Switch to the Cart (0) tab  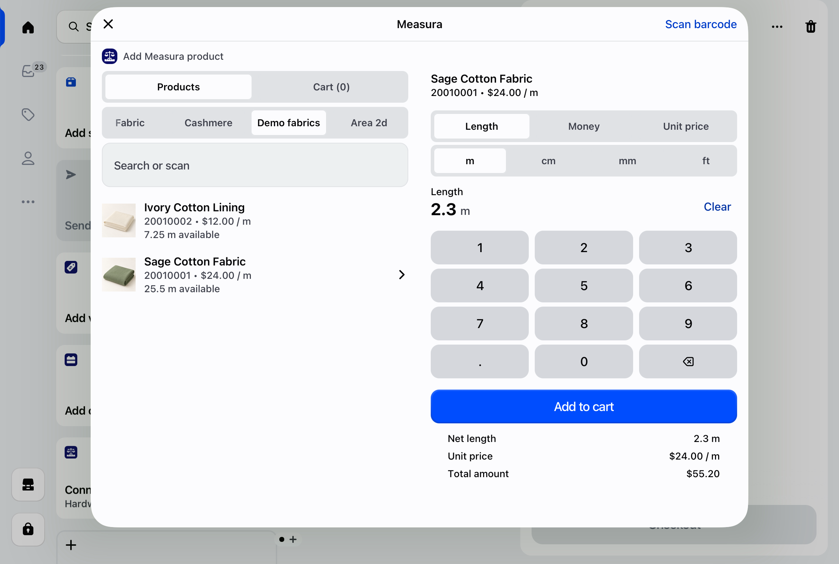pyautogui.click(x=331, y=87)
